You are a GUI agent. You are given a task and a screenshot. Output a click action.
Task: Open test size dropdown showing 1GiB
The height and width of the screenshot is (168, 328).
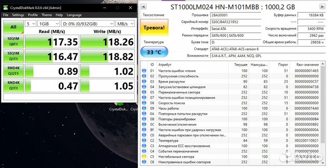tap(49, 24)
